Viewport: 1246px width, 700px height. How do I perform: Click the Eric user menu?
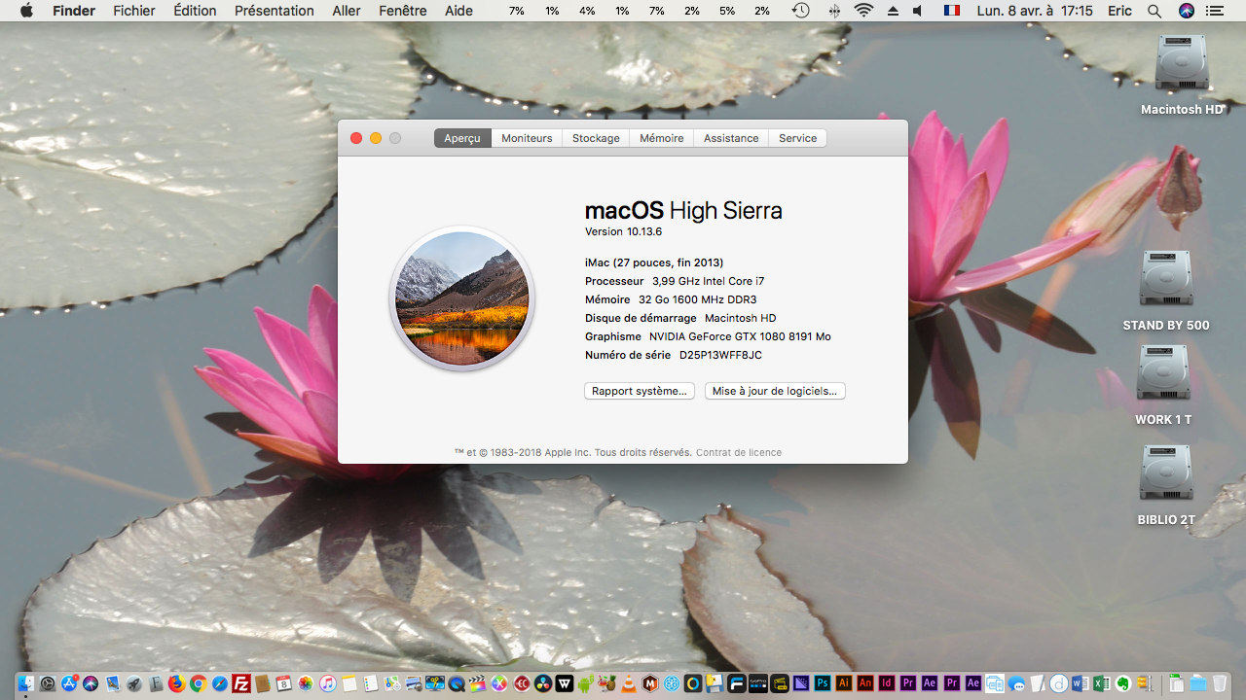(1119, 11)
